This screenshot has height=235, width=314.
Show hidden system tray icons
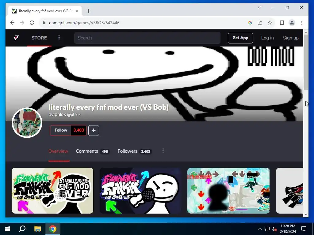pyautogui.click(x=259, y=229)
